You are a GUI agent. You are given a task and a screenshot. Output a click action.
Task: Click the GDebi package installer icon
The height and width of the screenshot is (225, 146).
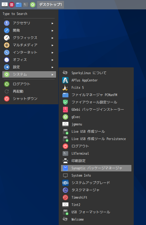coord(65,110)
